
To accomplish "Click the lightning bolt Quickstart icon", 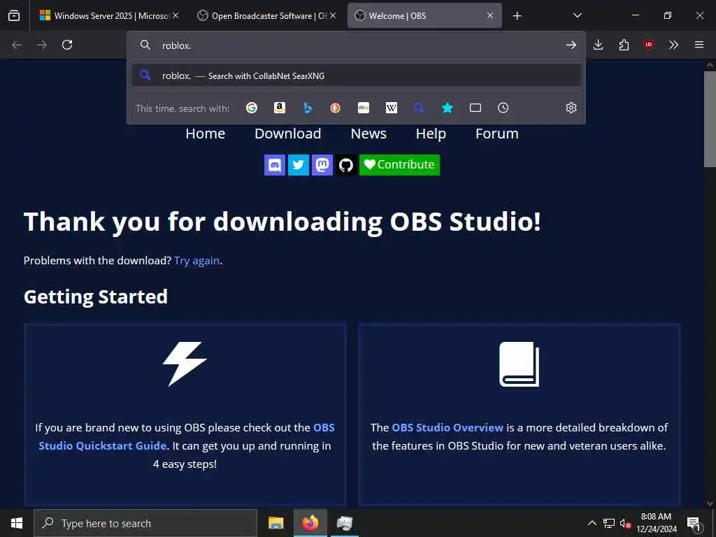I will coord(185,364).
